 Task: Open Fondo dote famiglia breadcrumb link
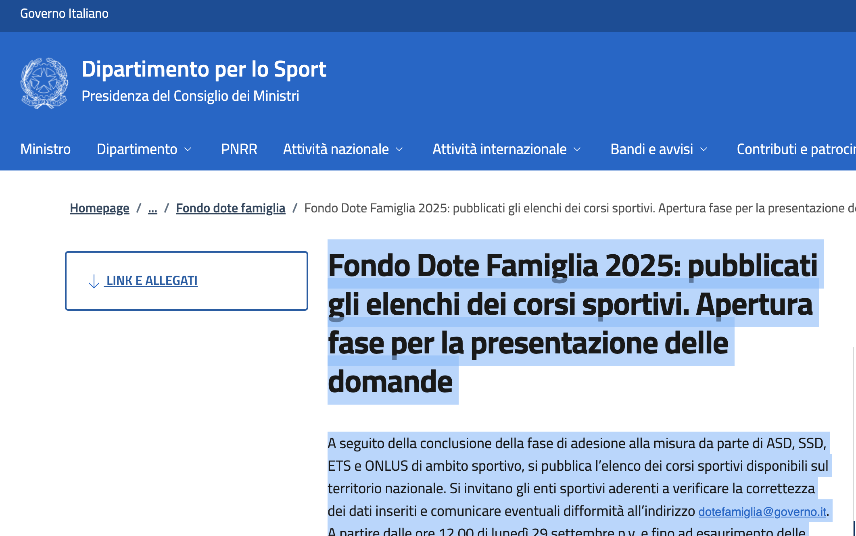point(230,208)
